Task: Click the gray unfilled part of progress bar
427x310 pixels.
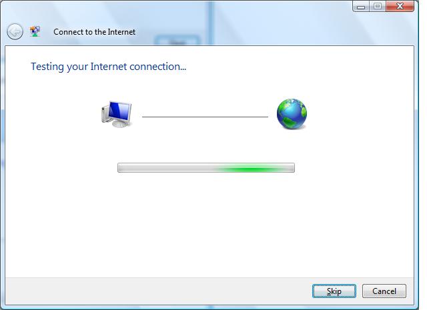Action: pos(163,167)
